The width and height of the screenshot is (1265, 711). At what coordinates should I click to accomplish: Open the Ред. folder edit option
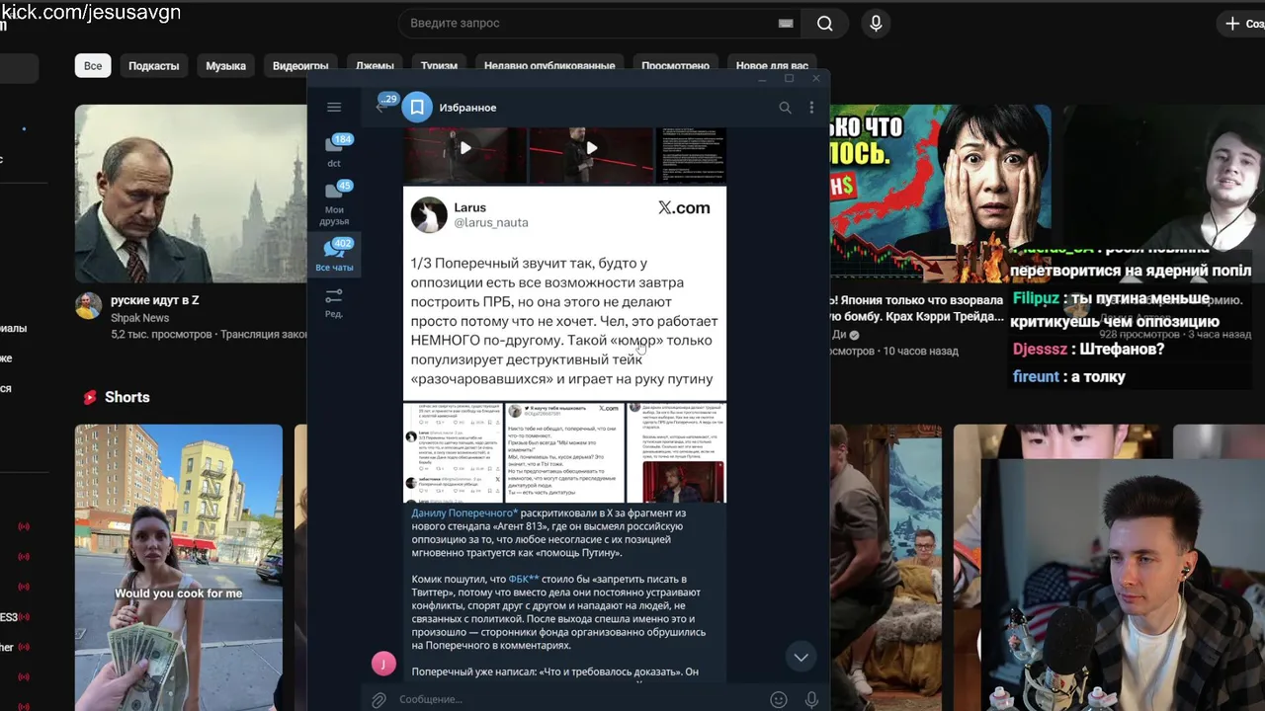click(x=334, y=303)
